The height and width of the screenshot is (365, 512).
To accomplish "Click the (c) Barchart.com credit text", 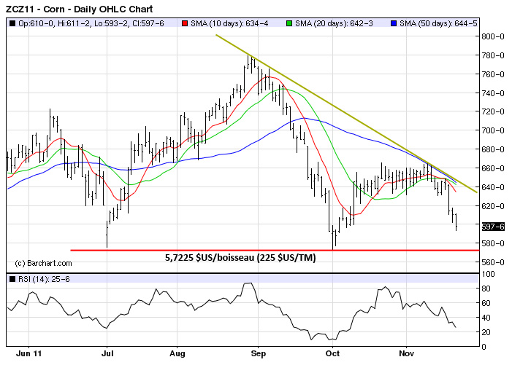I will click(43, 264).
